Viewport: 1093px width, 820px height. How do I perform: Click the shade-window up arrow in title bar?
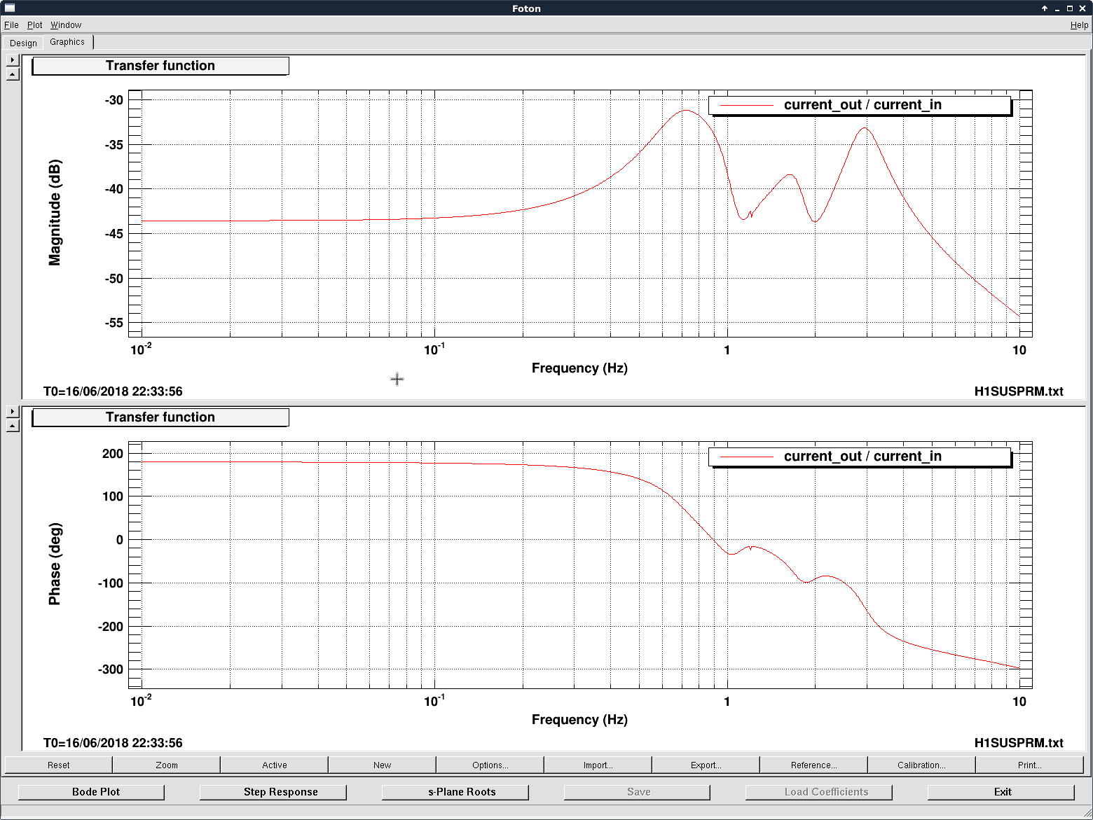tap(1045, 8)
